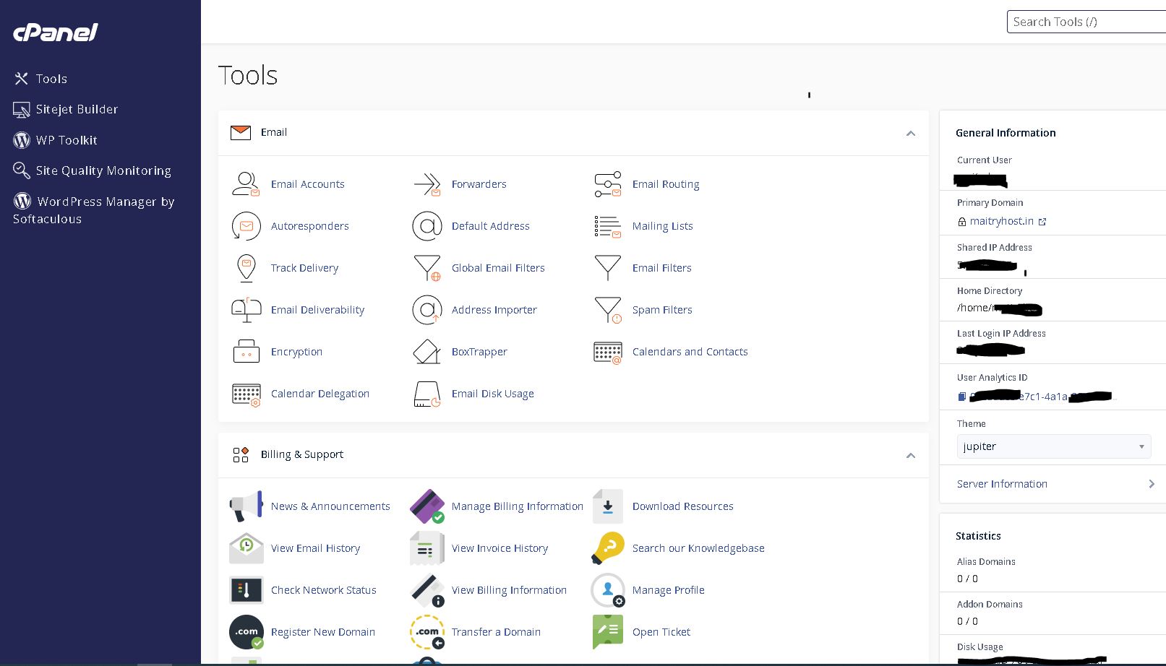Open the Check Network Status icon
The width and height of the screenshot is (1166, 666).
coord(246,590)
